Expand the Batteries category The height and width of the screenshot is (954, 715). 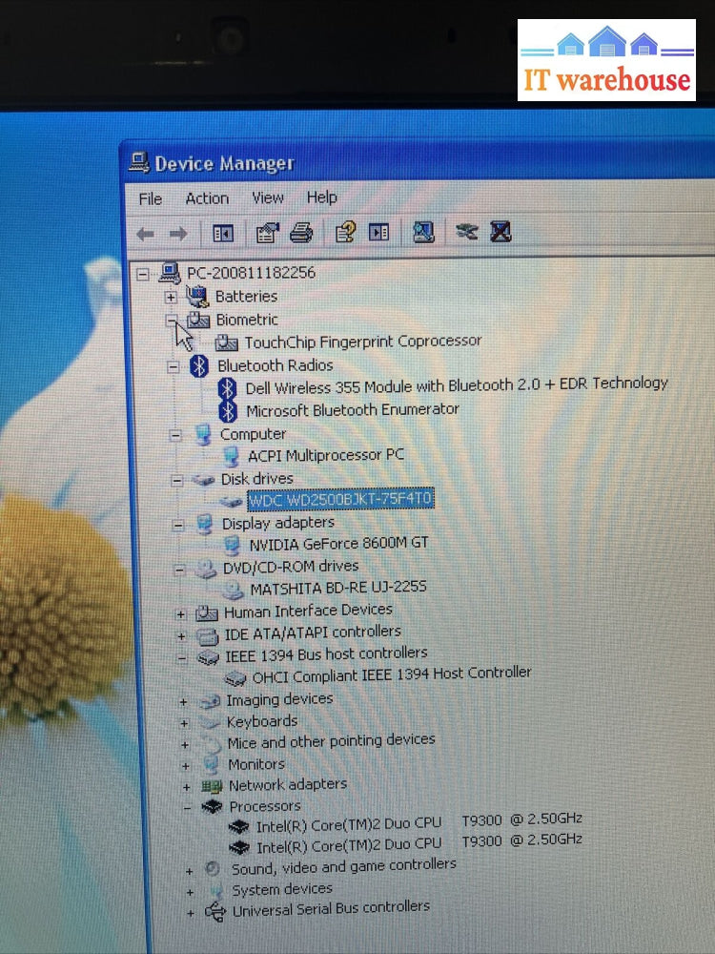pyautogui.click(x=171, y=297)
